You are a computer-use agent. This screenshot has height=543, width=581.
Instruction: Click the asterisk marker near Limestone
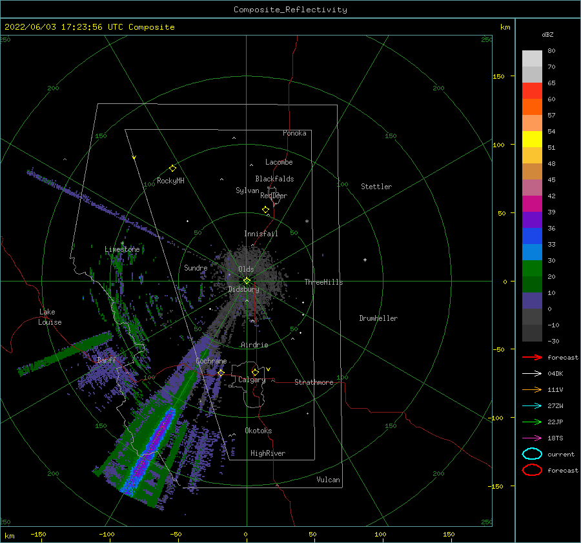click(122, 243)
